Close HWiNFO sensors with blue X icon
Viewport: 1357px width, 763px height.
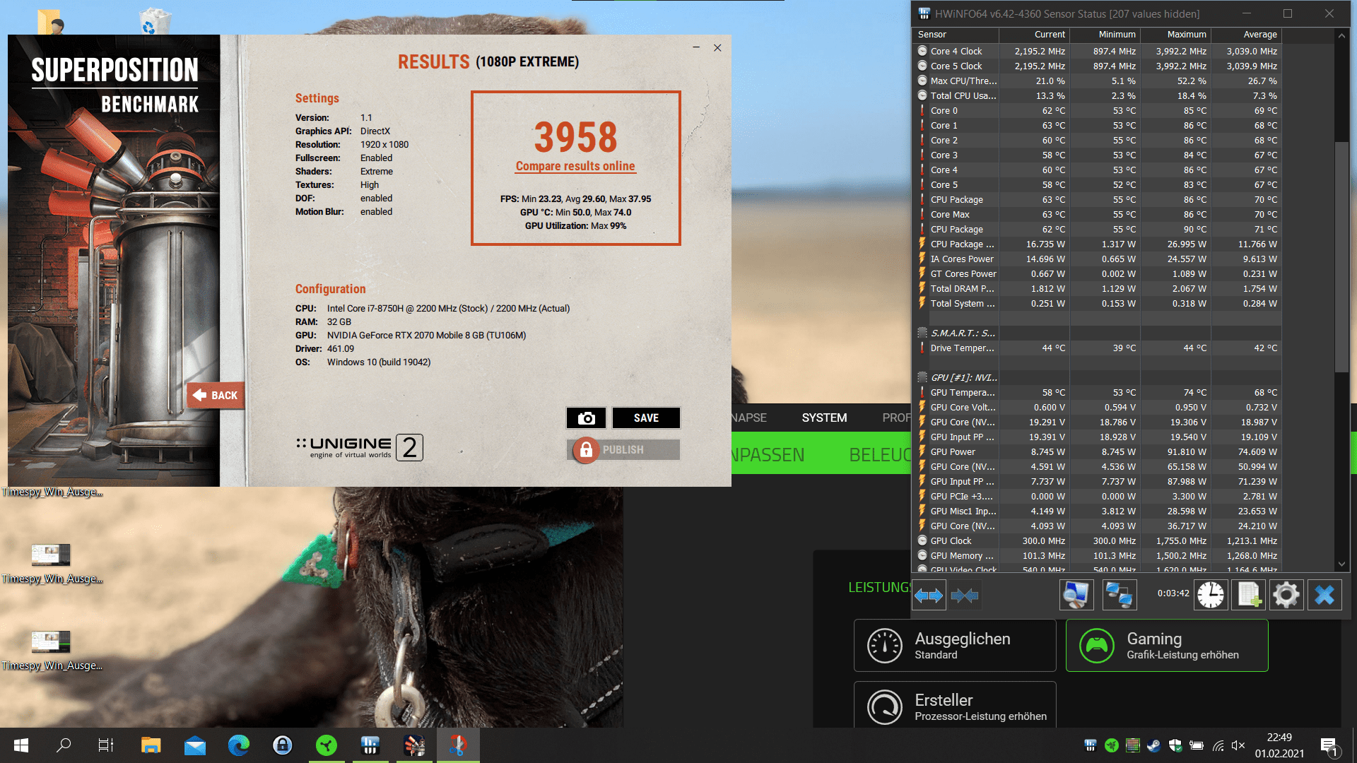tap(1324, 595)
